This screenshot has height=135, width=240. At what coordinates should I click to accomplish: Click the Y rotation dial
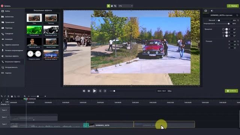pyautogui.click(x=226, y=33)
